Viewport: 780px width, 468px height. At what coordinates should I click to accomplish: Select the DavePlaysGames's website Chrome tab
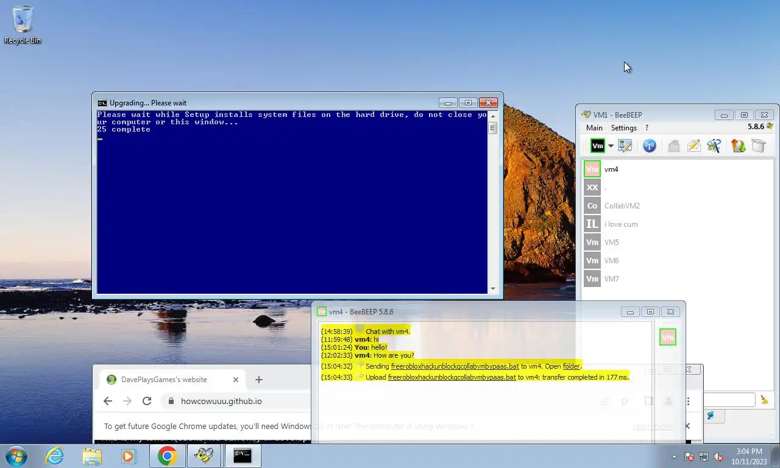point(173,380)
